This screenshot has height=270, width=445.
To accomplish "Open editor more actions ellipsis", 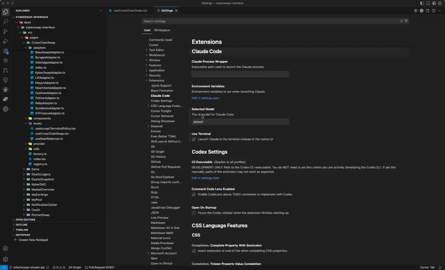I will click(x=440, y=10).
